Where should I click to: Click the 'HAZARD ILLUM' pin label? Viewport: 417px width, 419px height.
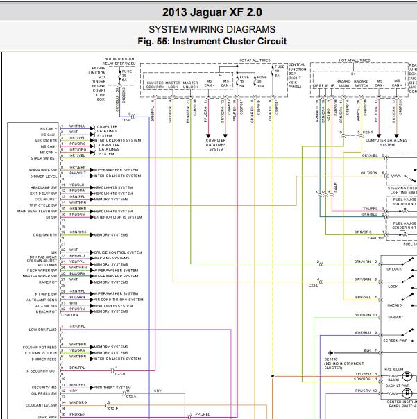(343, 83)
